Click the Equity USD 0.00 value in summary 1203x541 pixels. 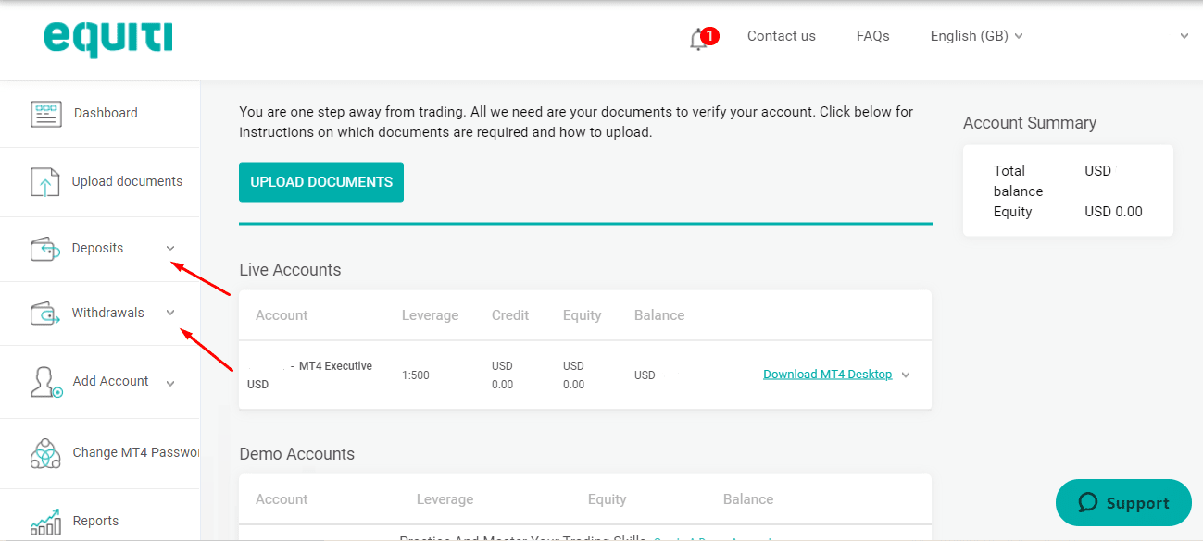pyautogui.click(x=1114, y=212)
